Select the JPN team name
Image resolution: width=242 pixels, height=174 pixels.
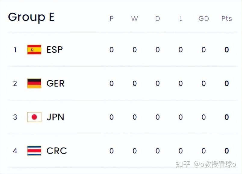pos(55,117)
